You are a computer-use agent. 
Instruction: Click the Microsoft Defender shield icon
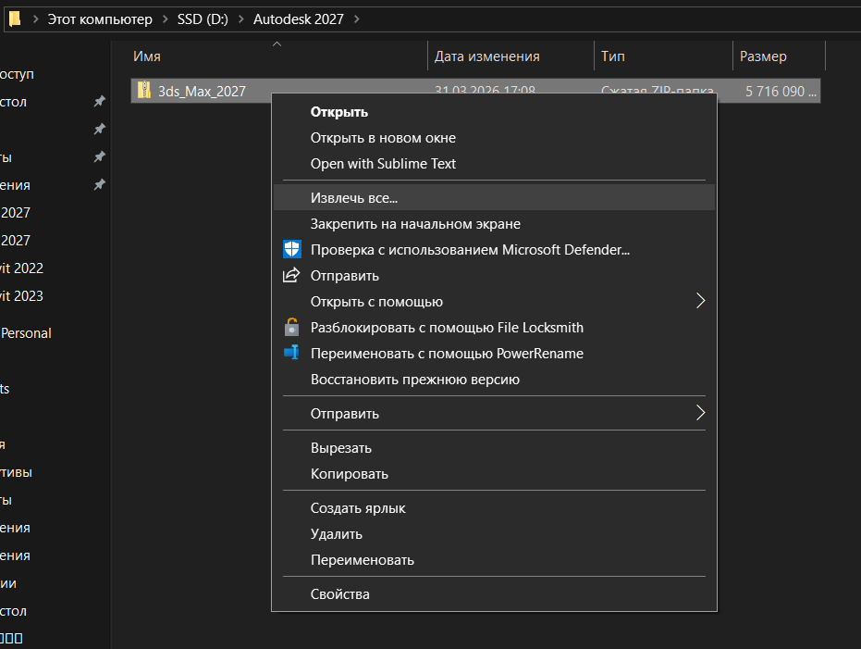[291, 249]
